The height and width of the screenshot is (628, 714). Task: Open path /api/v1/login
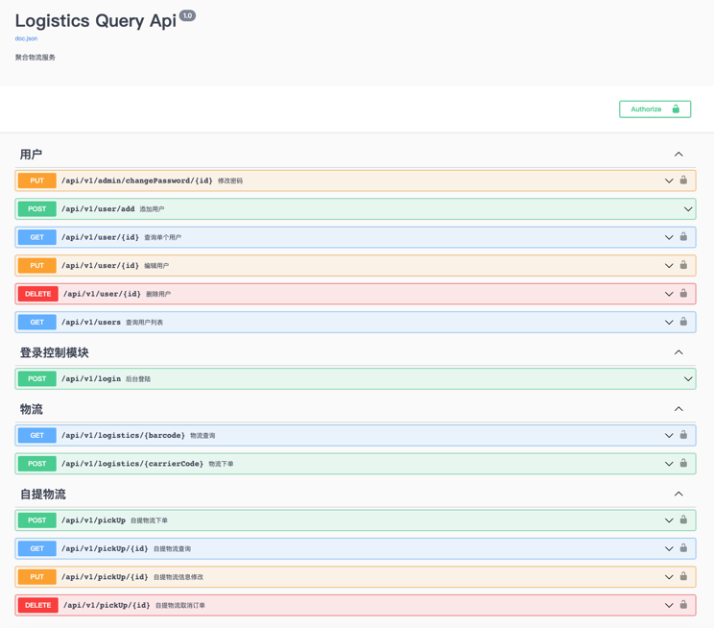point(91,378)
